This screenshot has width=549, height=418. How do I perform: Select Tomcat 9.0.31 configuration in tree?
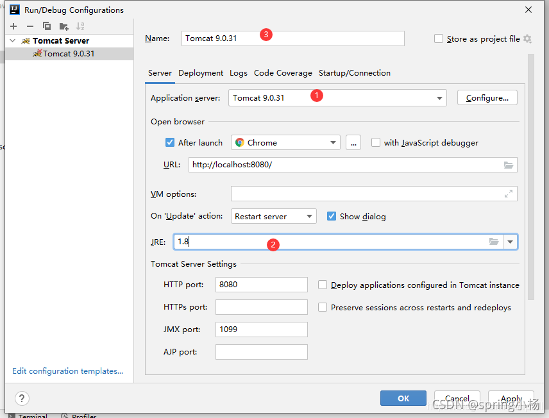pos(69,54)
